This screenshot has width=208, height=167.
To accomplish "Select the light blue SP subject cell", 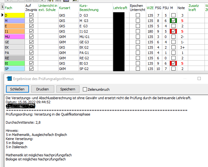I will [x=14, y=69].
